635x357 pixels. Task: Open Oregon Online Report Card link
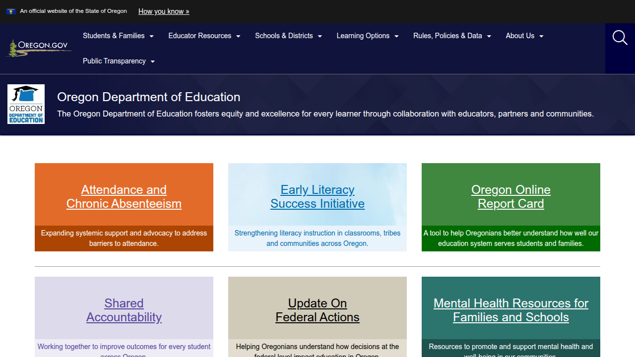511,197
